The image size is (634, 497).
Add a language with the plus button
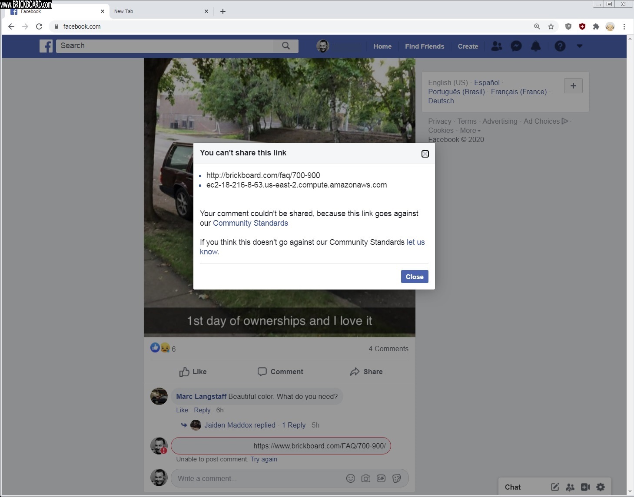(x=573, y=86)
